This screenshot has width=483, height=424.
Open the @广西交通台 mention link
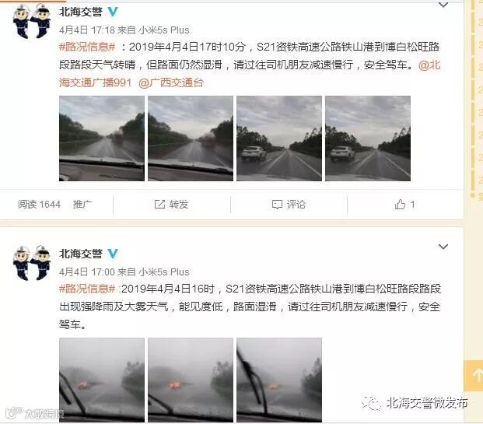(171, 82)
